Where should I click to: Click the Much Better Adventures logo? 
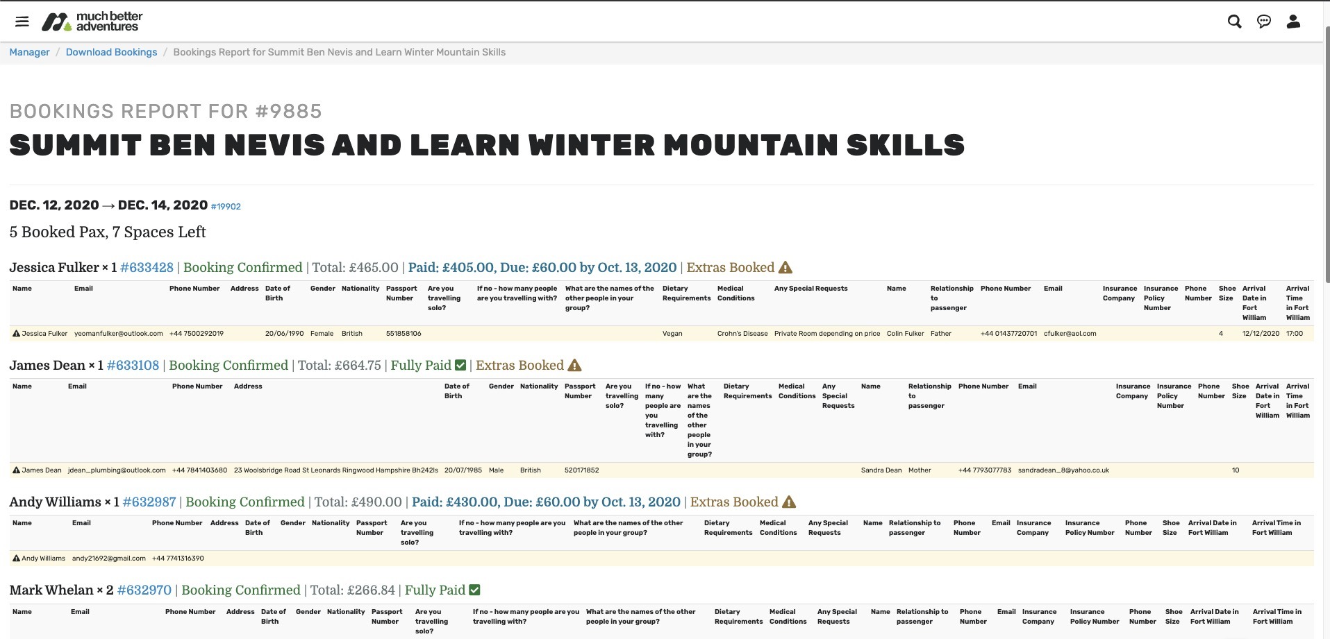tap(91, 22)
